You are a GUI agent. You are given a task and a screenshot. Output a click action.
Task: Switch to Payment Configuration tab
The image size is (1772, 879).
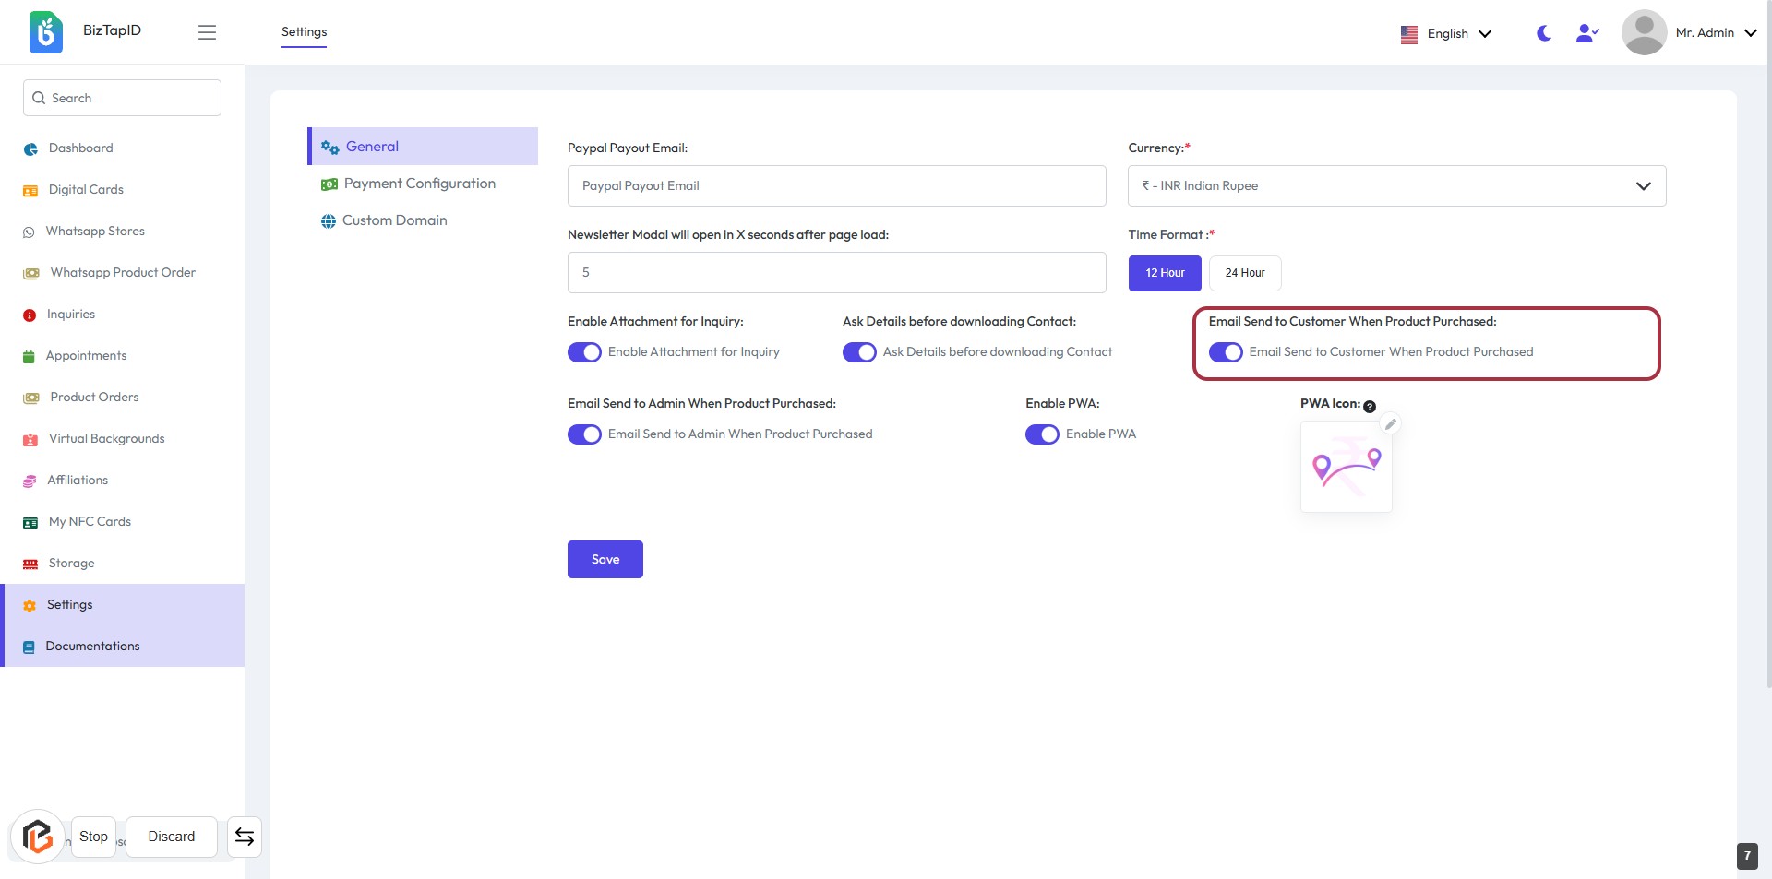click(x=419, y=184)
